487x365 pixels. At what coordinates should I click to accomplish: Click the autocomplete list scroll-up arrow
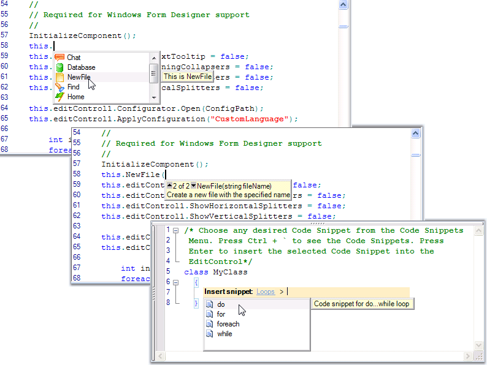[154, 58]
